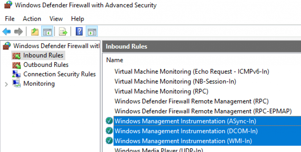Select Virtual Machine Monitoring (Echo Request - ICMPv6-In)
This screenshot has height=152, width=301.
pyautogui.click(x=192, y=71)
